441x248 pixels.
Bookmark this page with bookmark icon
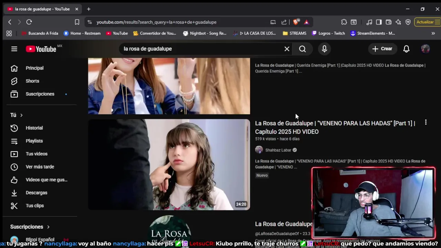(x=77, y=22)
